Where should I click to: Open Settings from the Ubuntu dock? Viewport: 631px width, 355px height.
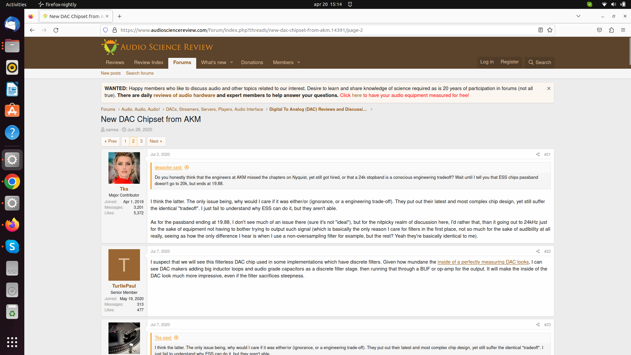[12, 160]
